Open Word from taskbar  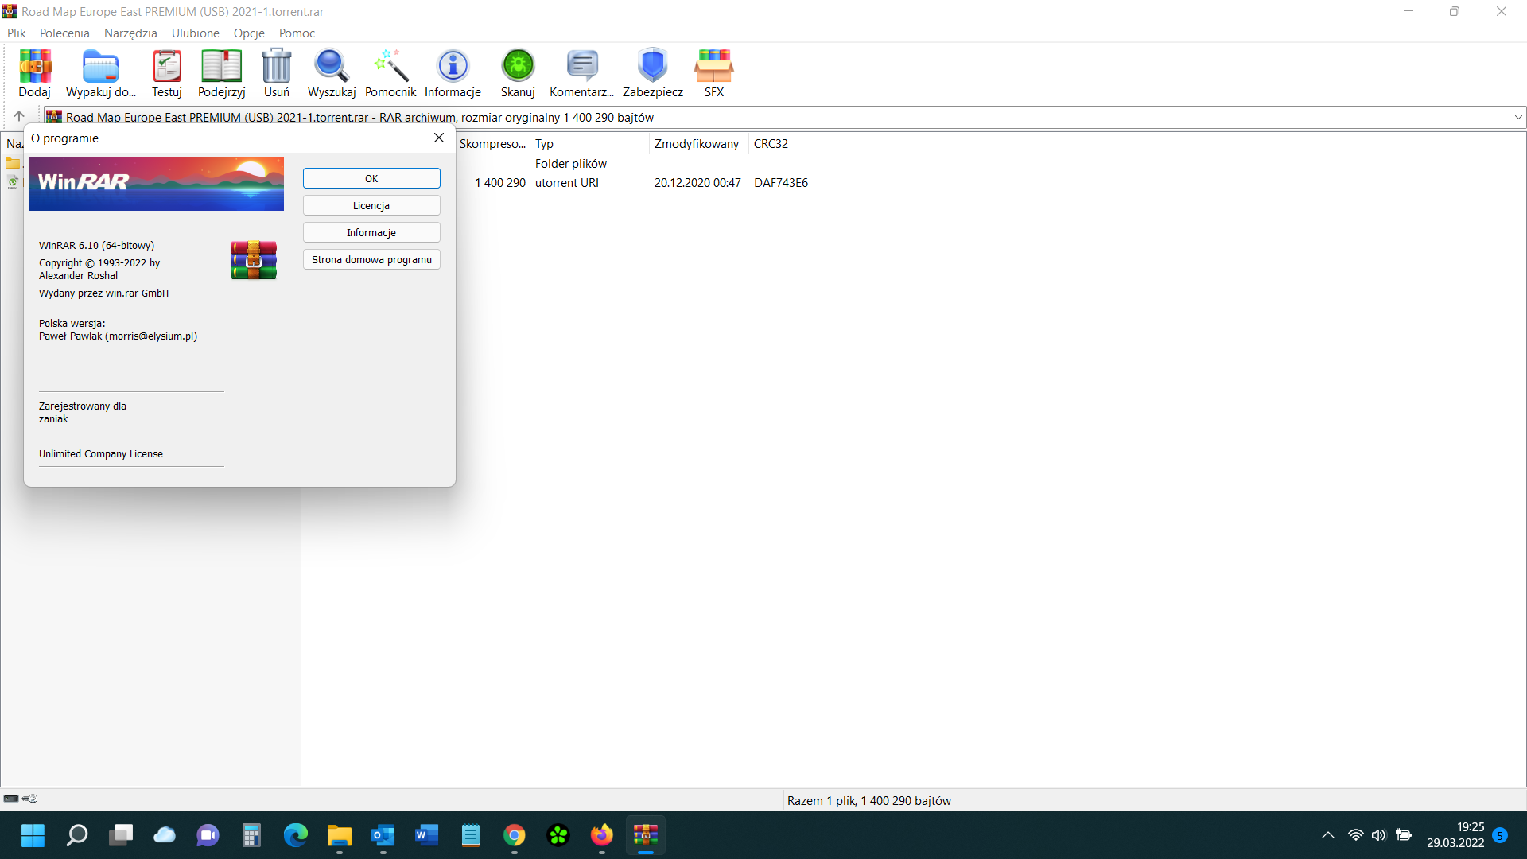[427, 835]
